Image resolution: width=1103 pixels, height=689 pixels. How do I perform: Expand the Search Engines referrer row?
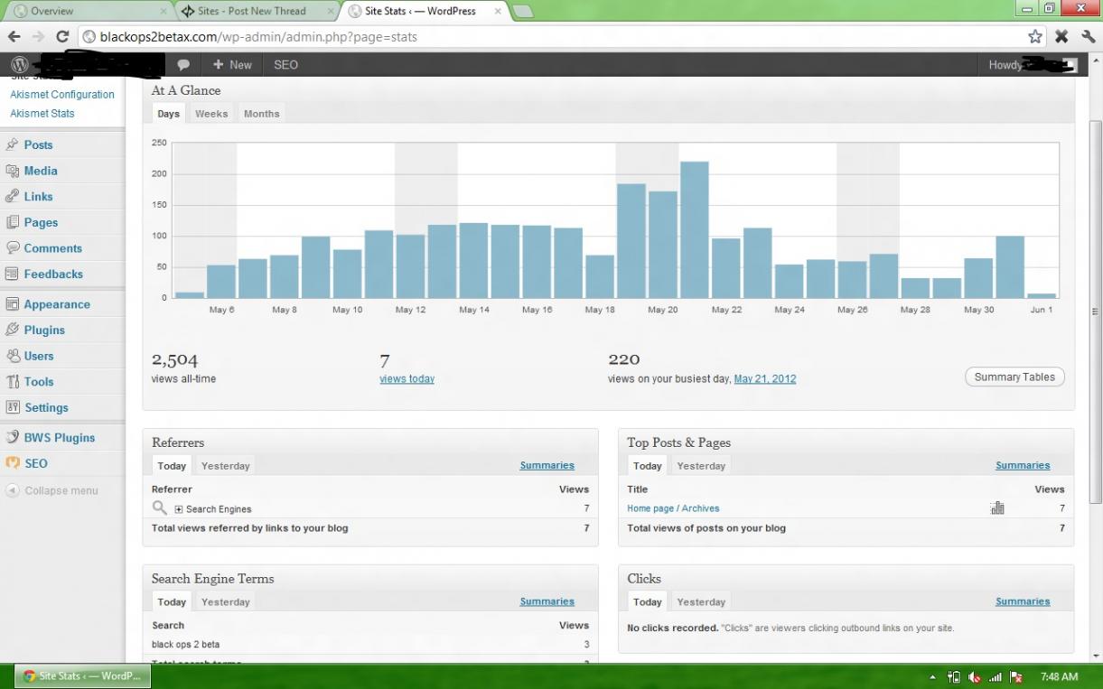click(x=179, y=509)
